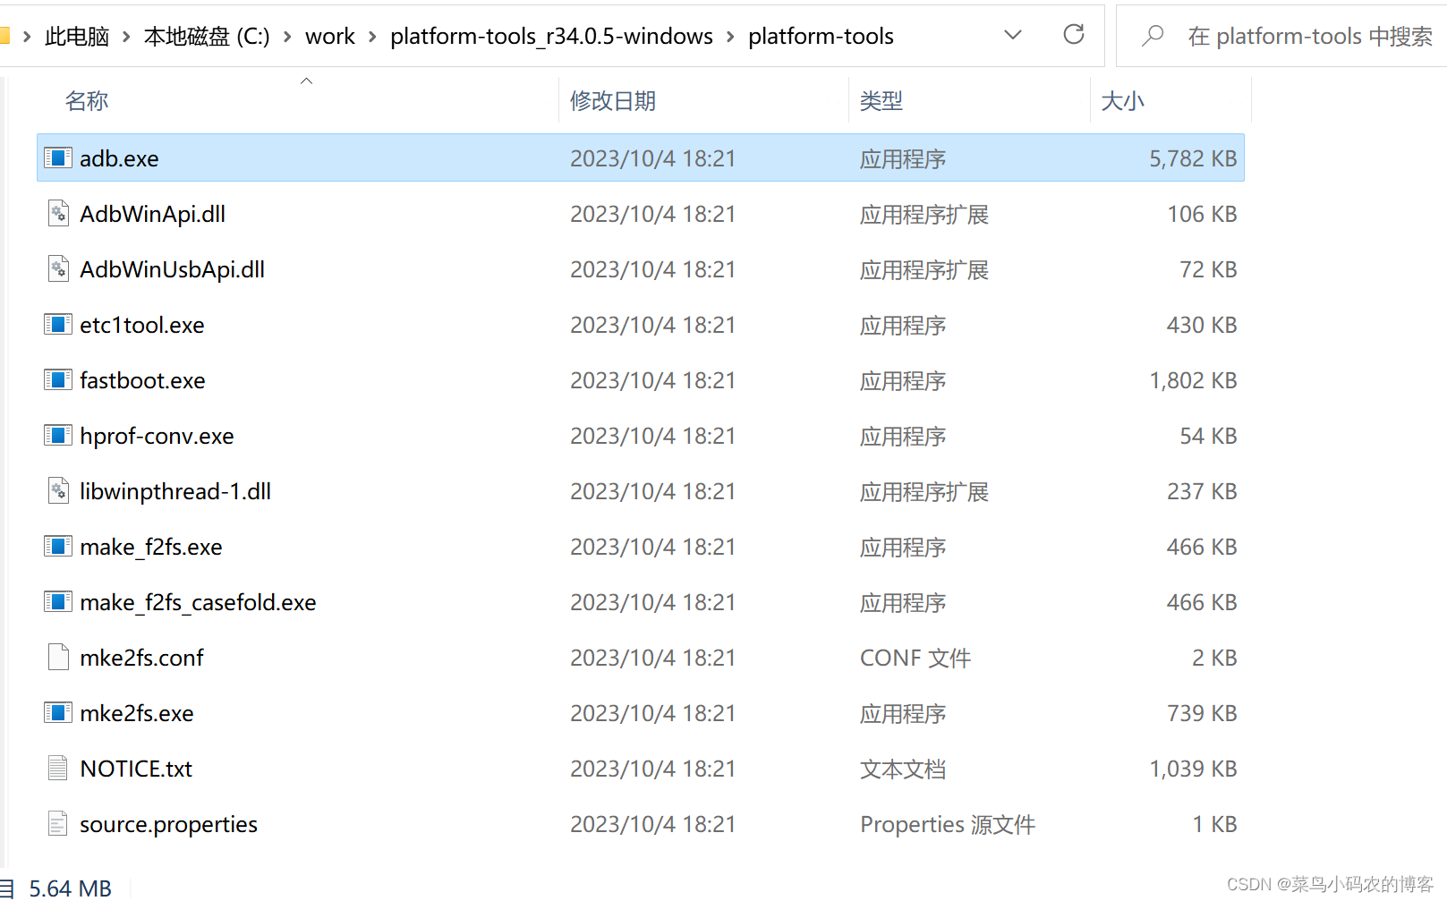Screen dimensions: 1447x901
Task: Expand chevron after platform-tools_r34.0.5-windows breadcrumb
Action: point(730,37)
